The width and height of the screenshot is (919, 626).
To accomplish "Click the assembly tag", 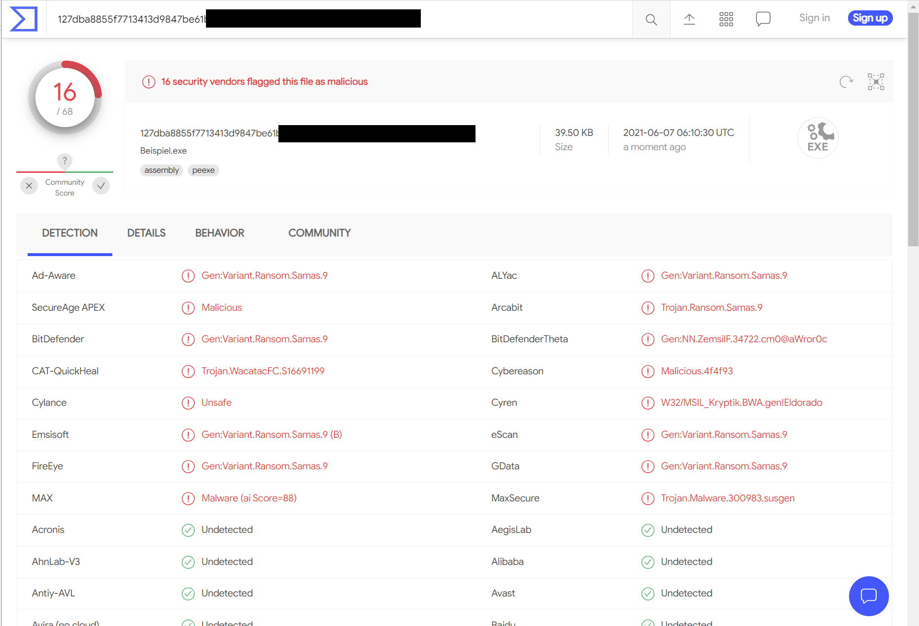I will tap(162, 170).
